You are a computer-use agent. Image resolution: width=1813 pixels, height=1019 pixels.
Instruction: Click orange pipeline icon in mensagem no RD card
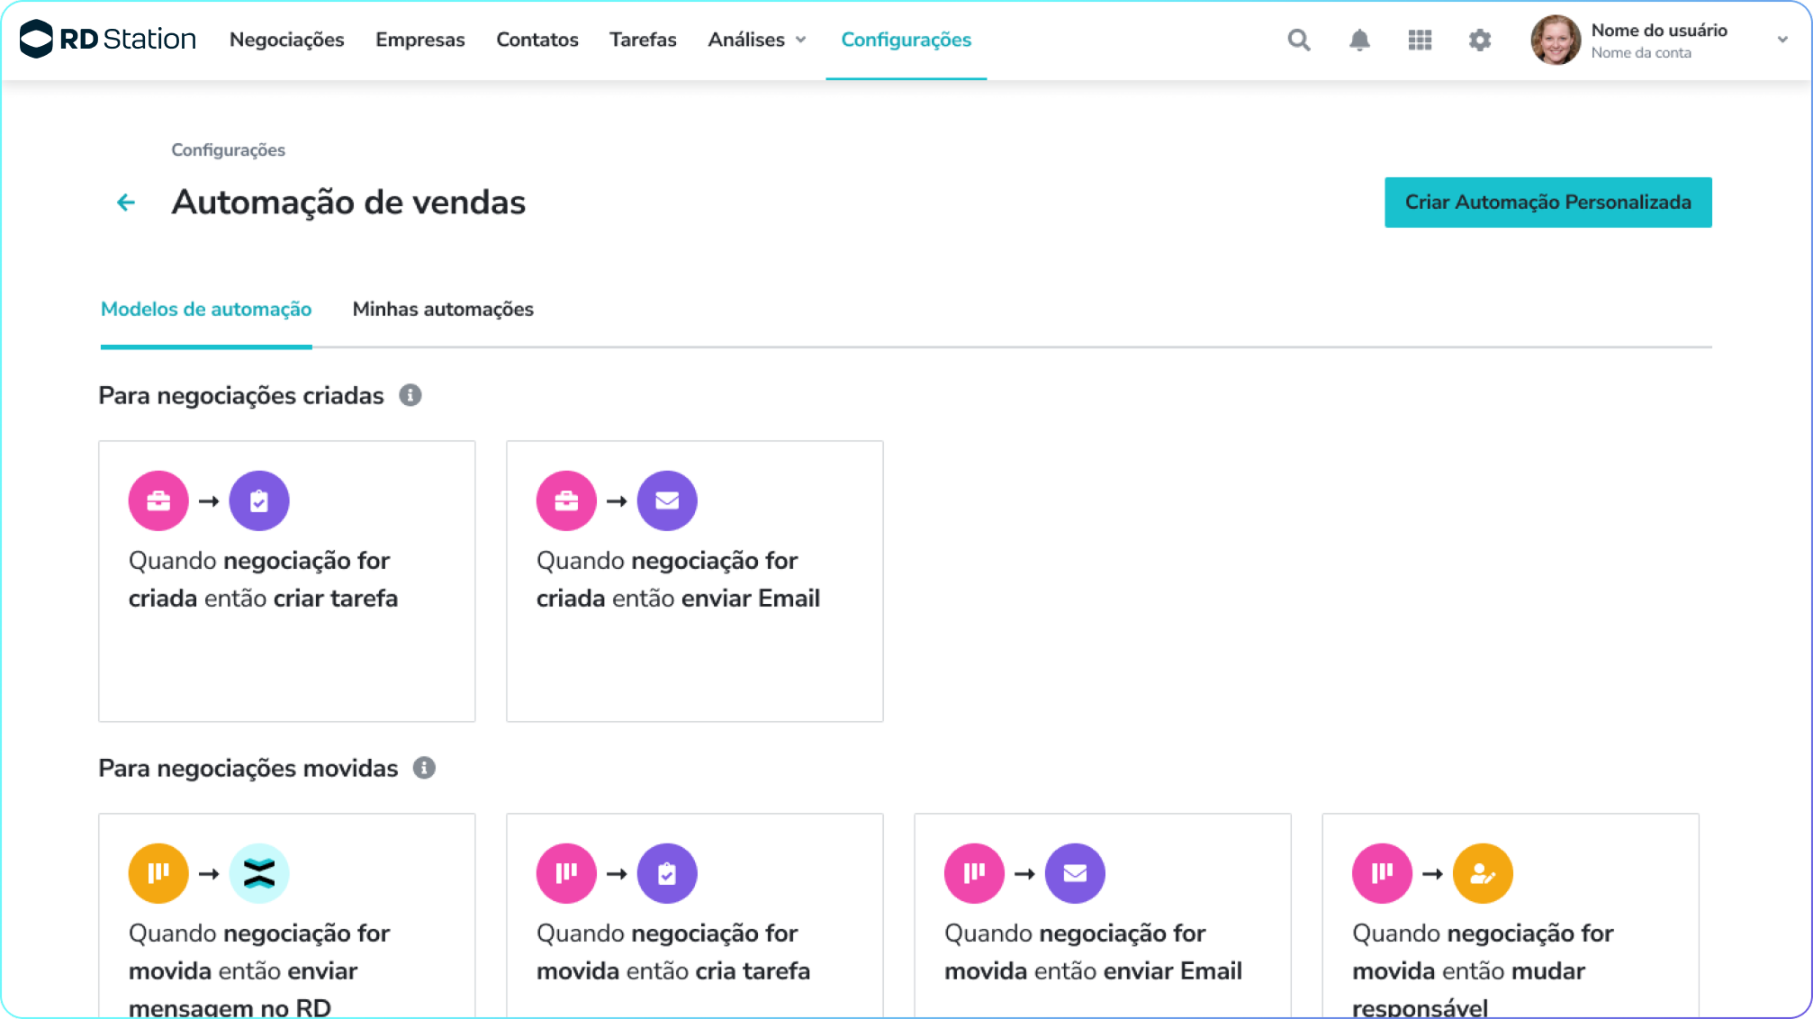(x=158, y=873)
